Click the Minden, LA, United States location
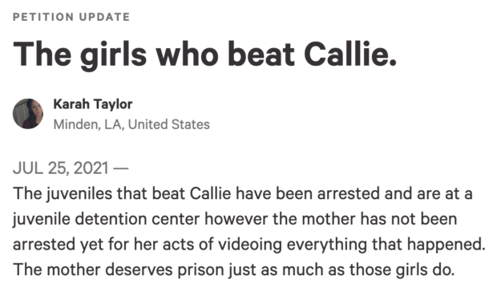The image size is (497, 296). (x=131, y=124)
